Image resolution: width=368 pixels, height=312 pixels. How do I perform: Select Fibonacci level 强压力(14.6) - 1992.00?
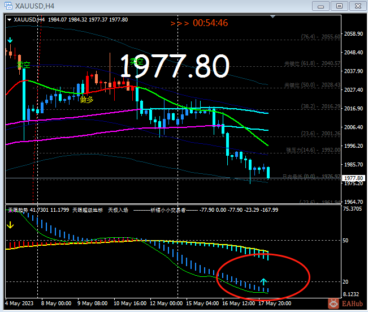[313, 150]
